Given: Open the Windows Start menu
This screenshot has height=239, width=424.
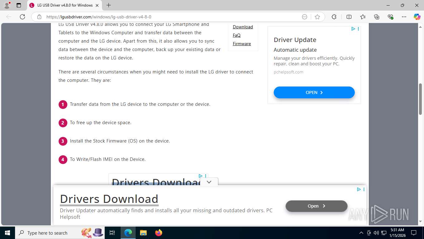Looking at the screenshot, I should [7, 233].
